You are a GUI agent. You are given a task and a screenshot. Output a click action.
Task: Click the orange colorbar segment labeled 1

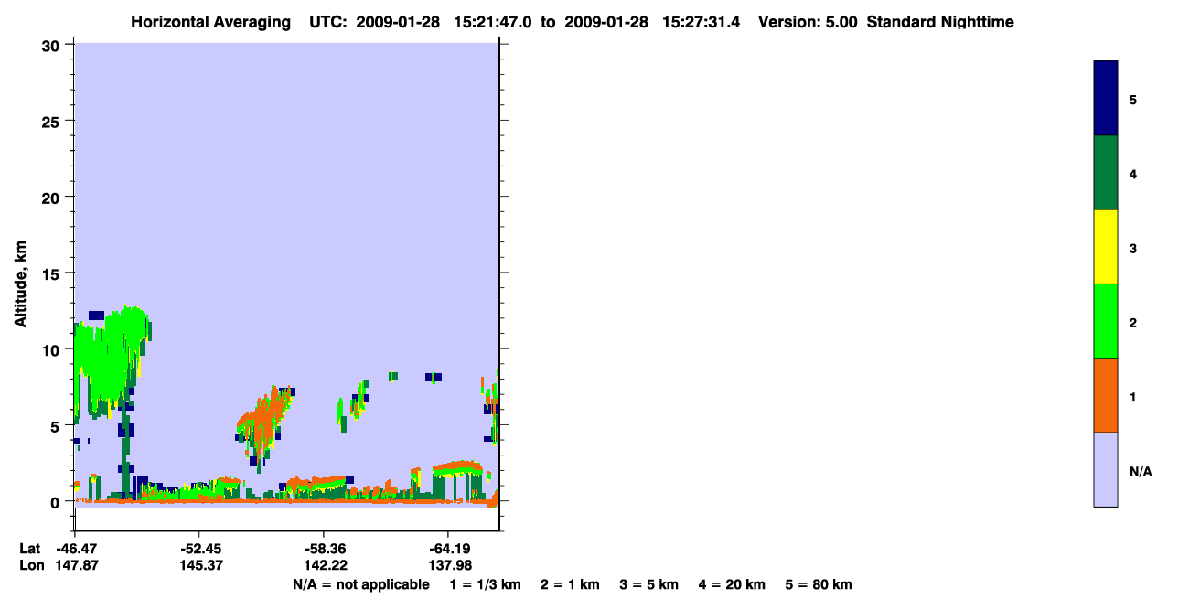1106,395
